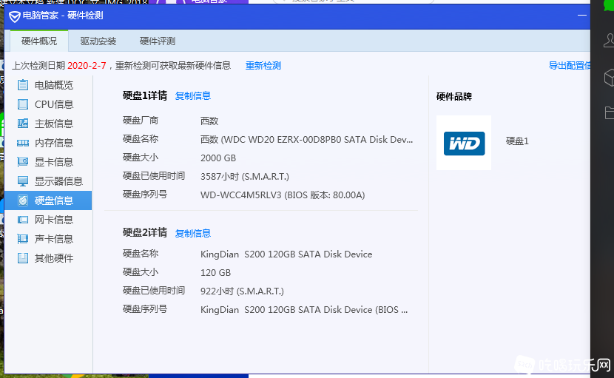Image resolution: width=614 pixels, height=378 pixels.
Task: Click the 3587小时 usage time value
Action: (245, 176)
